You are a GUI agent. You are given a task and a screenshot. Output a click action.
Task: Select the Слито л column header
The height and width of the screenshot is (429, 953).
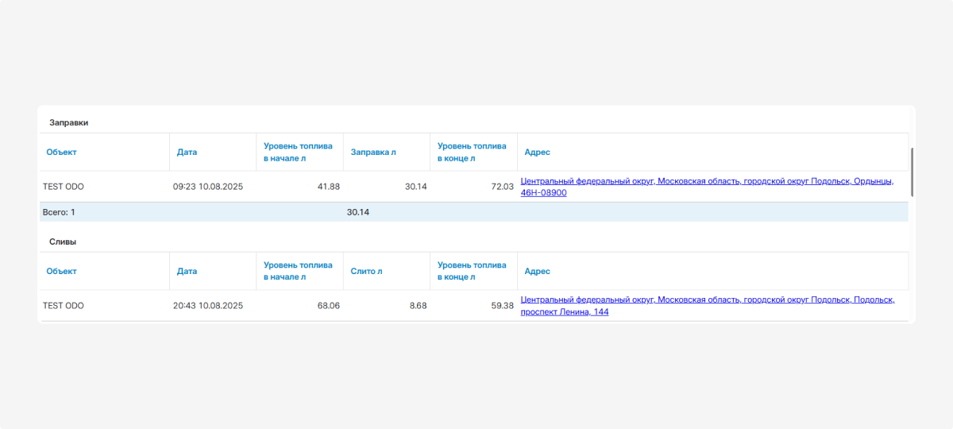[x=366, y=271]
